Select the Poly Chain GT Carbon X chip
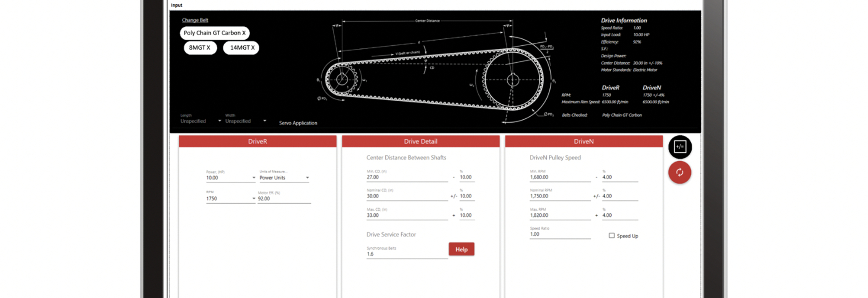 tap(215, 33)
